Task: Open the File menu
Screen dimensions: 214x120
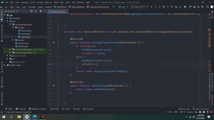Action: pos(7,2)
